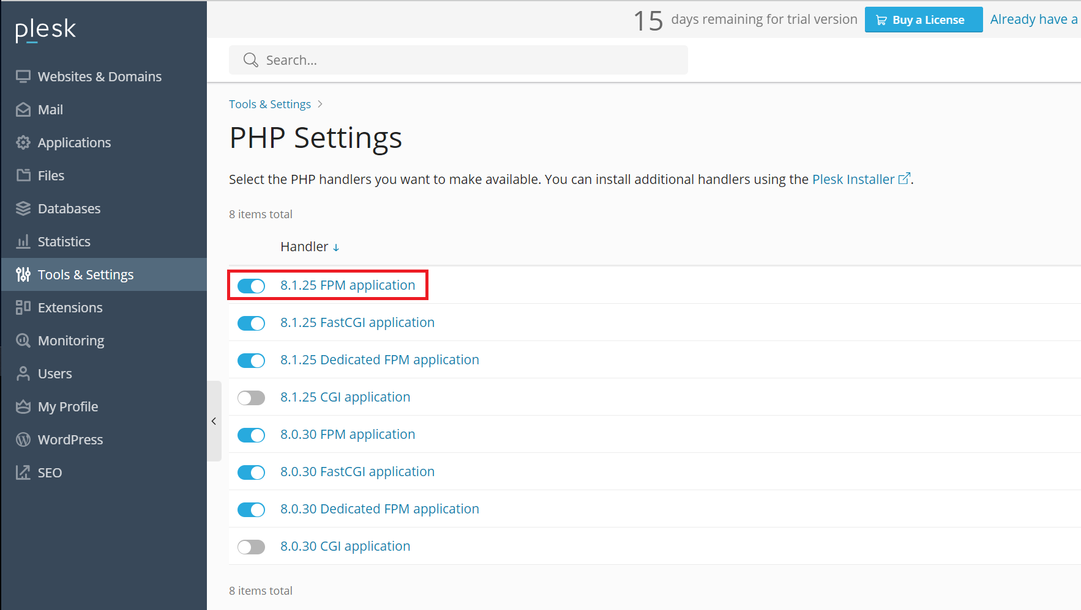The height and width of the screenshot is (610, 1081).
Task: Switch off 8.1.25 Dedicated FPM application
Action: pyautogui.click(x=251, y=361)
